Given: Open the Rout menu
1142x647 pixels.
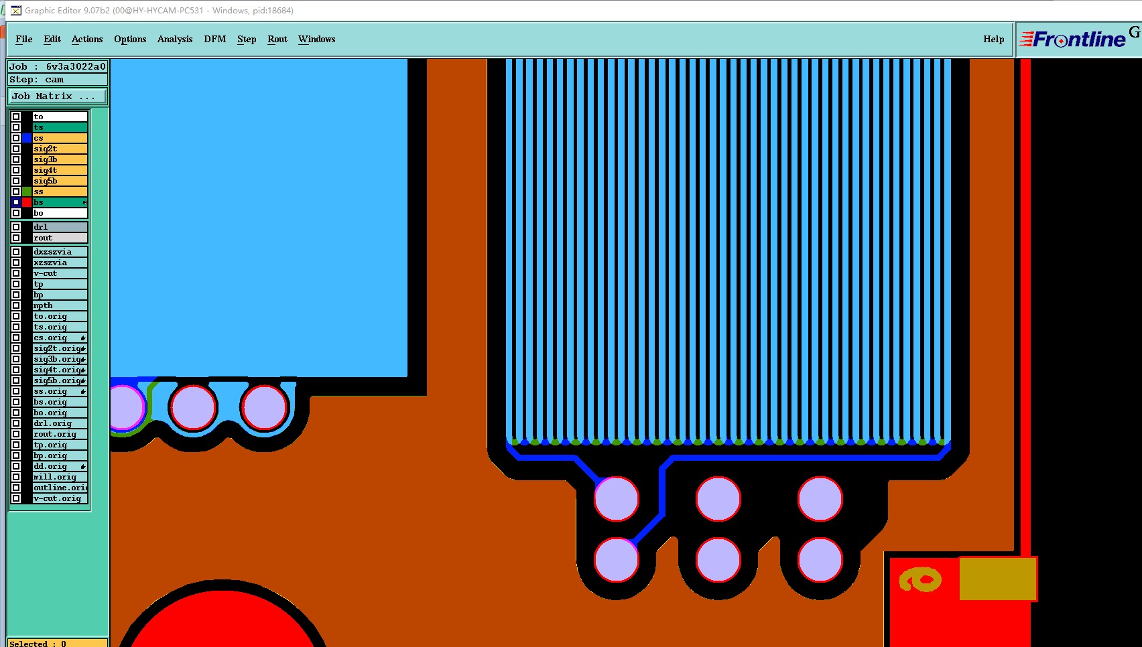Looking at the screenshot, I should (277, 39).
